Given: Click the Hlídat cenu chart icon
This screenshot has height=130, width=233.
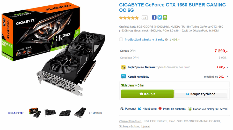Looking at the screenshot, I should click(x=140, y=109).
